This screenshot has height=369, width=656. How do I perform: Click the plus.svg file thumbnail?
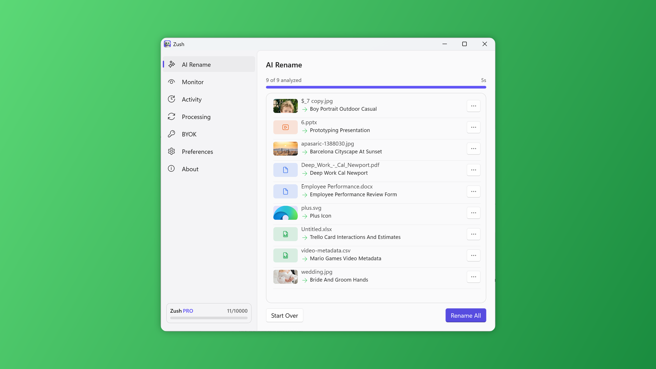click(x=285, y=213)
